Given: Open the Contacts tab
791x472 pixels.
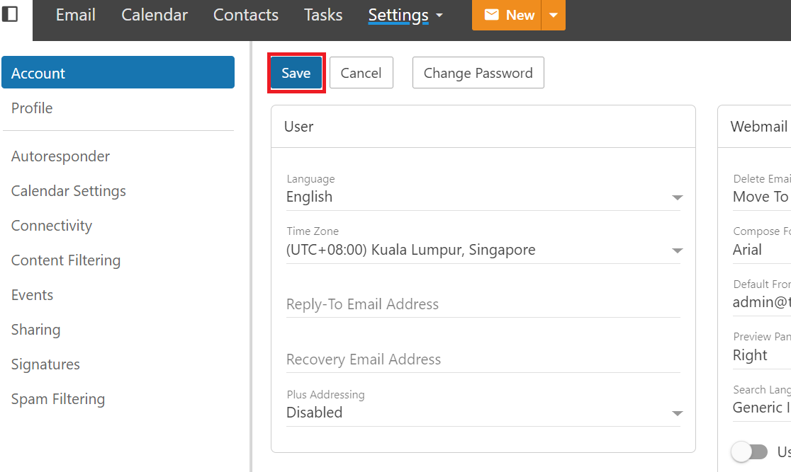Looking at the screenshot, I should pyautogui.click(x=246, y=15).
